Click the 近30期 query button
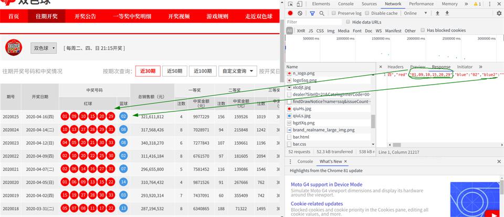The height and width of the screenshot is (217, 504). pyautogui.click(x=148, y=71)
